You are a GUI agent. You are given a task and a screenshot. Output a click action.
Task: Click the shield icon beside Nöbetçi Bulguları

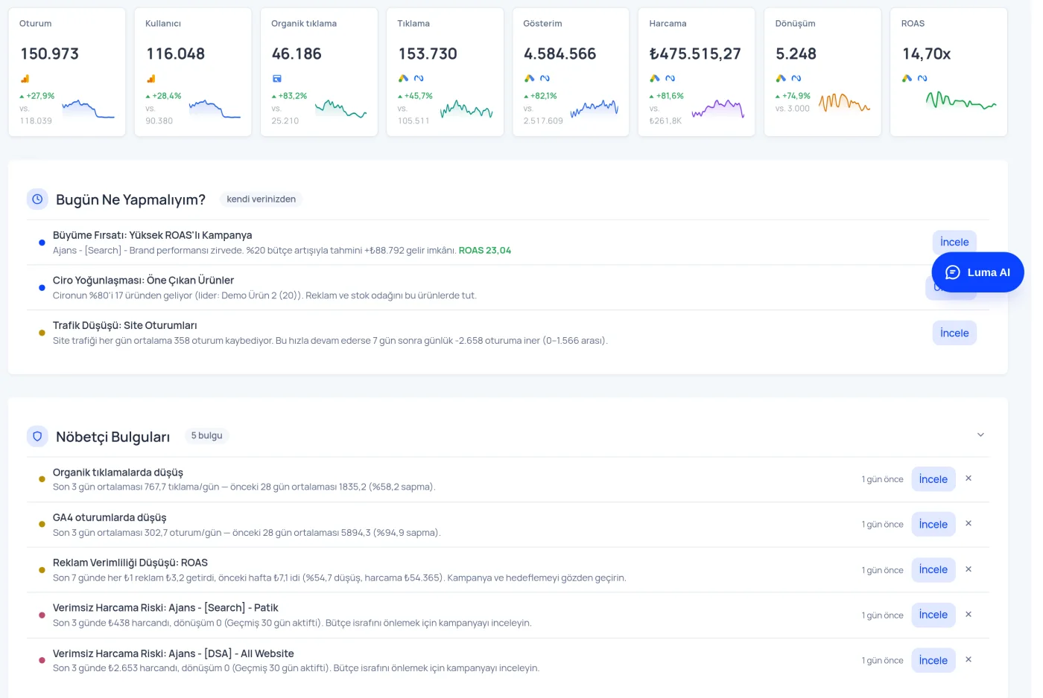coord(37,436)
